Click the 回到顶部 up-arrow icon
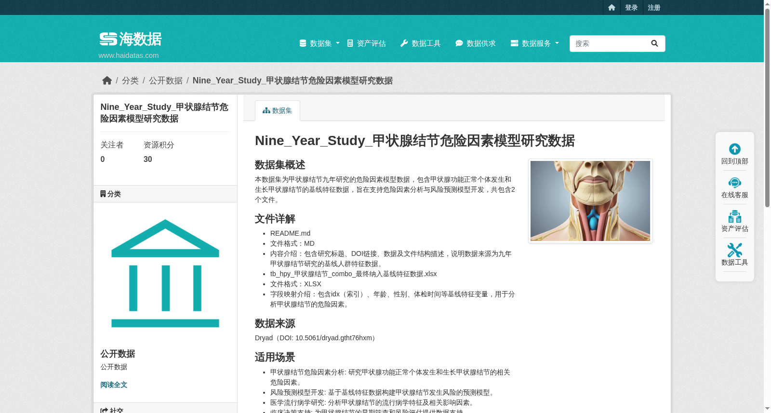This screenshot has height=413, width=771. coord(735,149)
